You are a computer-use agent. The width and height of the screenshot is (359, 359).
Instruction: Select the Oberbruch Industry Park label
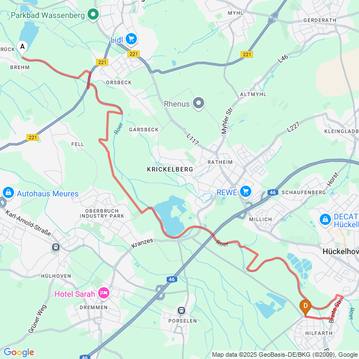click(102, 213)
